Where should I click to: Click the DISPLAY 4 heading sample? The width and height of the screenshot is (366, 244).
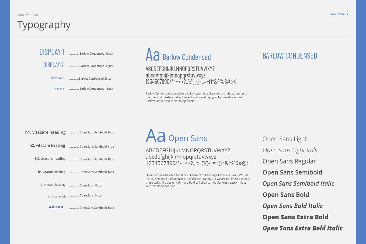tap(59, 89)
